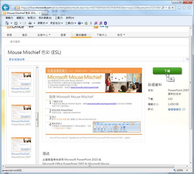The height and width of the screenshot is (174, 194).
Task: Open the 編輯(E) menu
Action: click(x=20, y=18)
